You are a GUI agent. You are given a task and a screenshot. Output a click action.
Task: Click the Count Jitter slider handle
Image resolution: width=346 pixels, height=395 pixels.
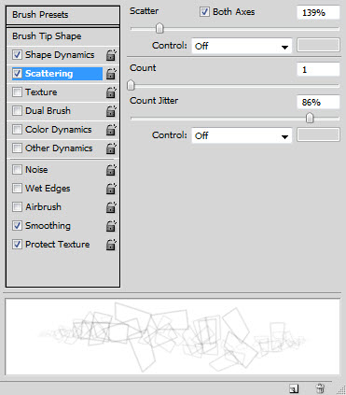[310, 118]
